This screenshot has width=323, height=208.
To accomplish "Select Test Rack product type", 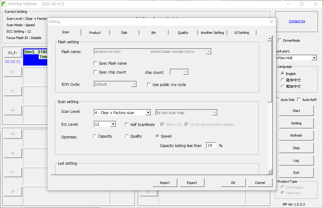I will (282, 193).
